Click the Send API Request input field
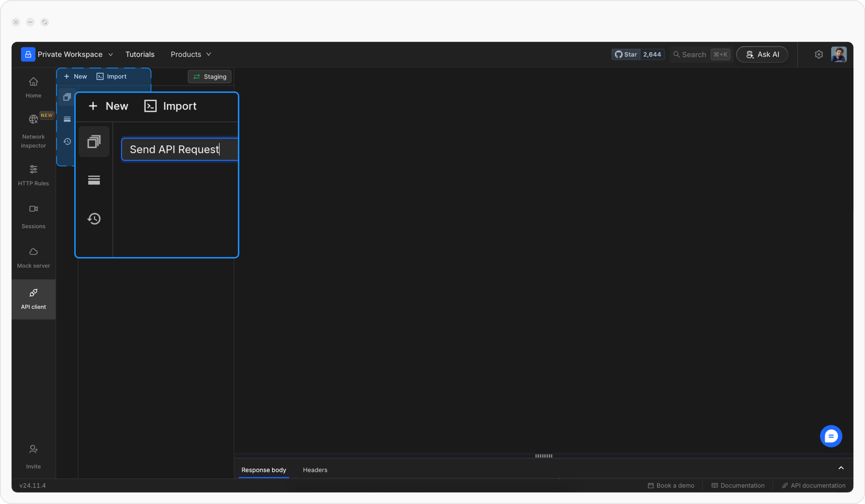The image size is (865, 504). (x=179, y=149)
